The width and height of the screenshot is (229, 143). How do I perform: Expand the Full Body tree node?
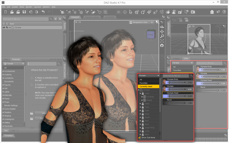tap(142, 97)
